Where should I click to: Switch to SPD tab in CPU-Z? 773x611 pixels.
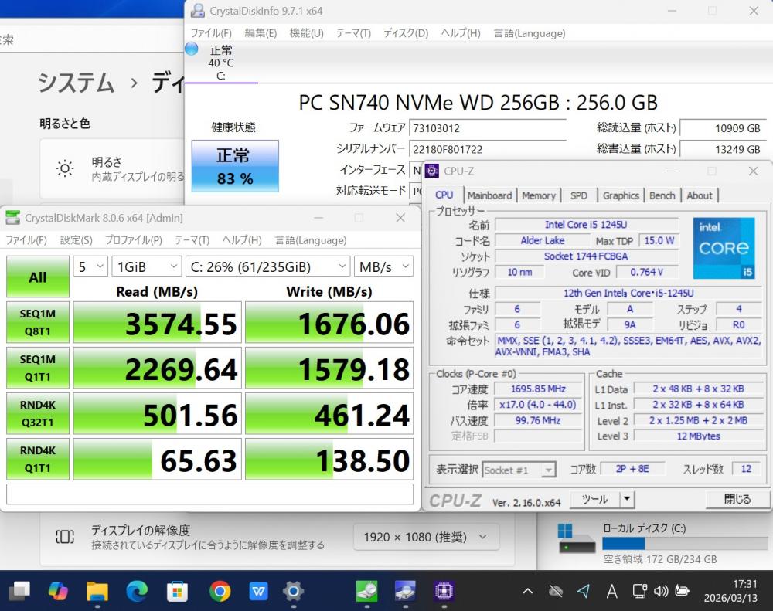click(579, 195)
